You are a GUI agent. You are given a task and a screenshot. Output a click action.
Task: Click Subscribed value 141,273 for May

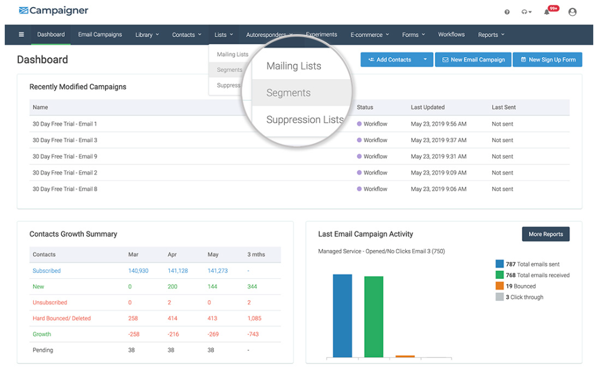click(x=218, y=271)
